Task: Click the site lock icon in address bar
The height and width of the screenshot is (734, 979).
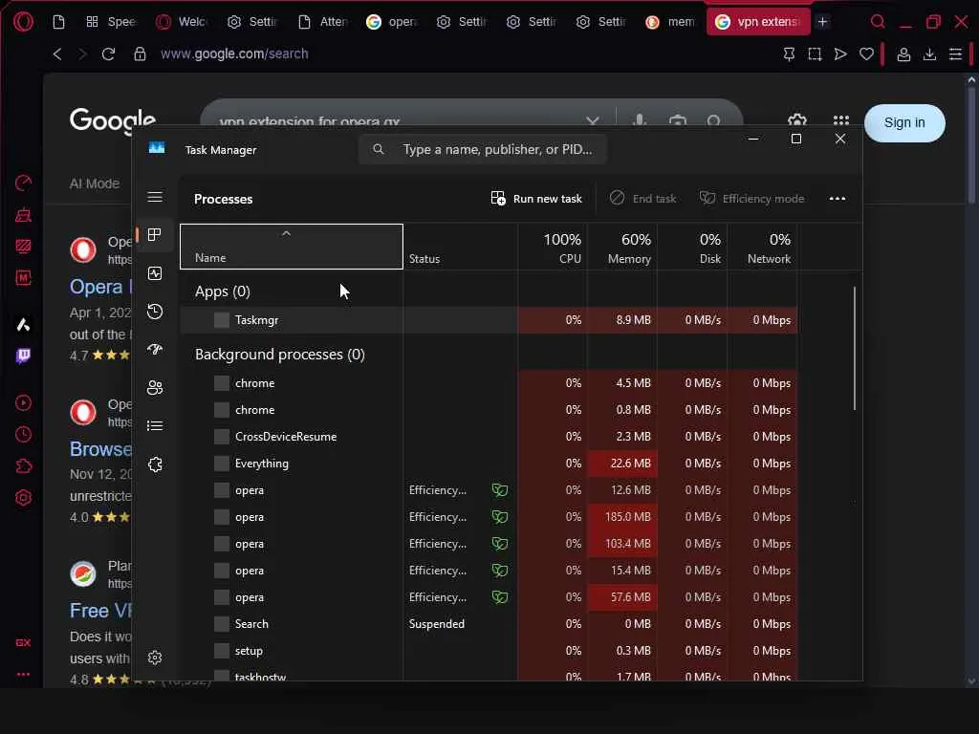Action: pos(140,54)
